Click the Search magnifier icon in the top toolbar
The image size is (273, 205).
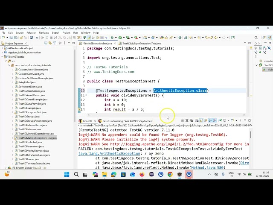pyautogui.click(x=256, y=38)
